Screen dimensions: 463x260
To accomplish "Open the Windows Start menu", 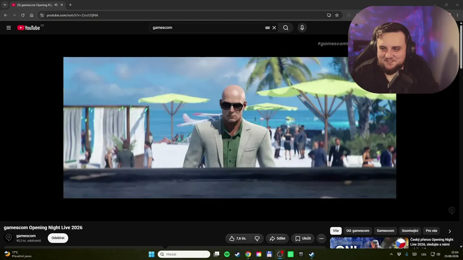I will (x=152, y=254).
